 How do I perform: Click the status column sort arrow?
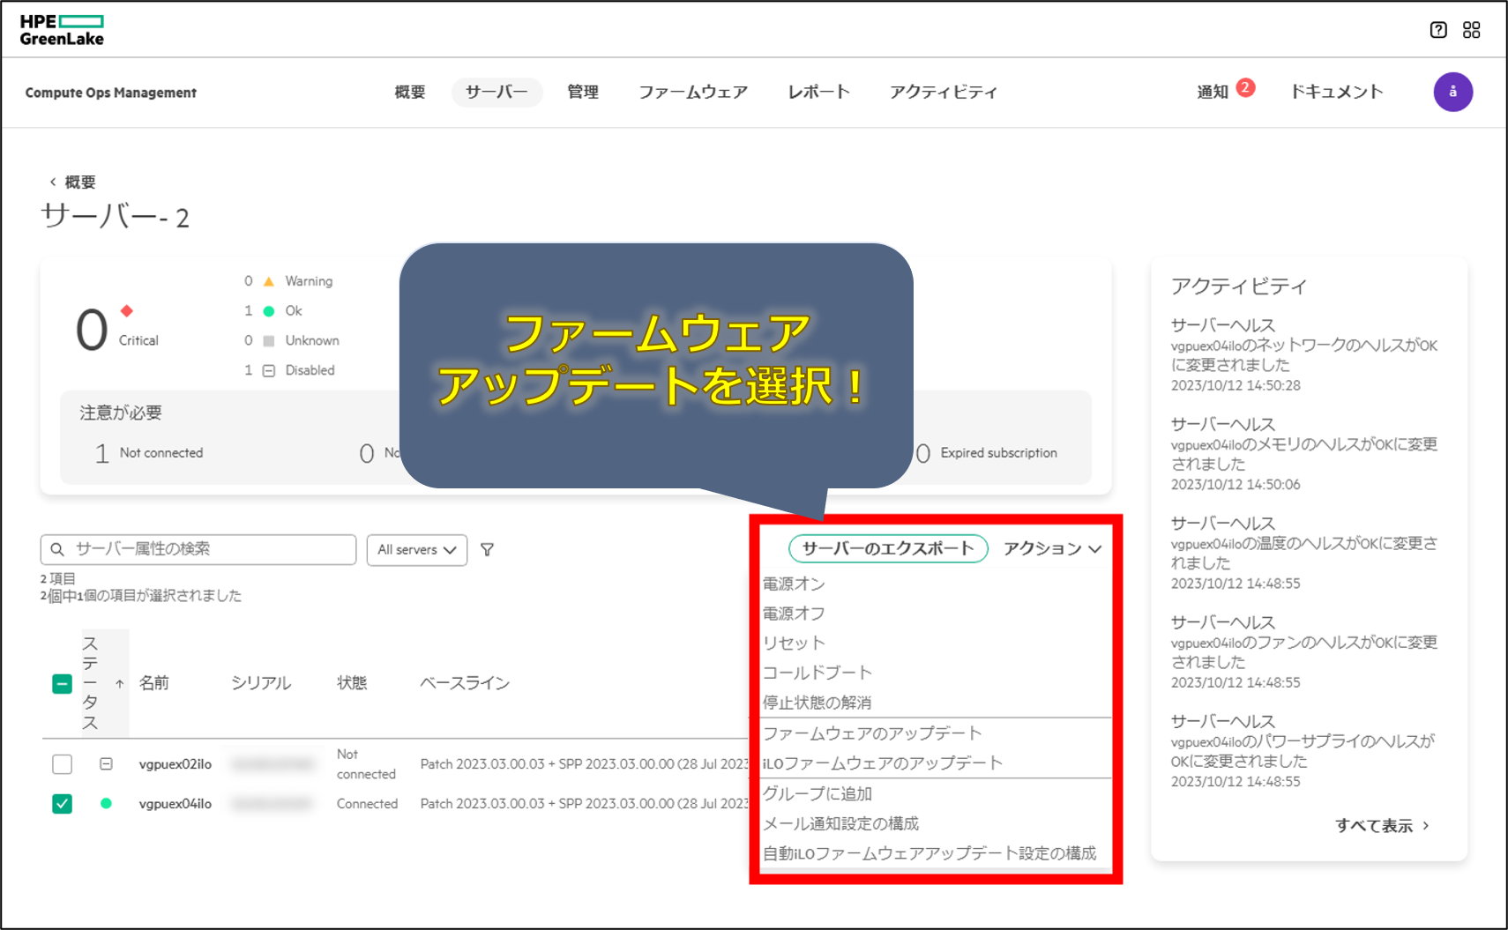(x=120, y=683)
